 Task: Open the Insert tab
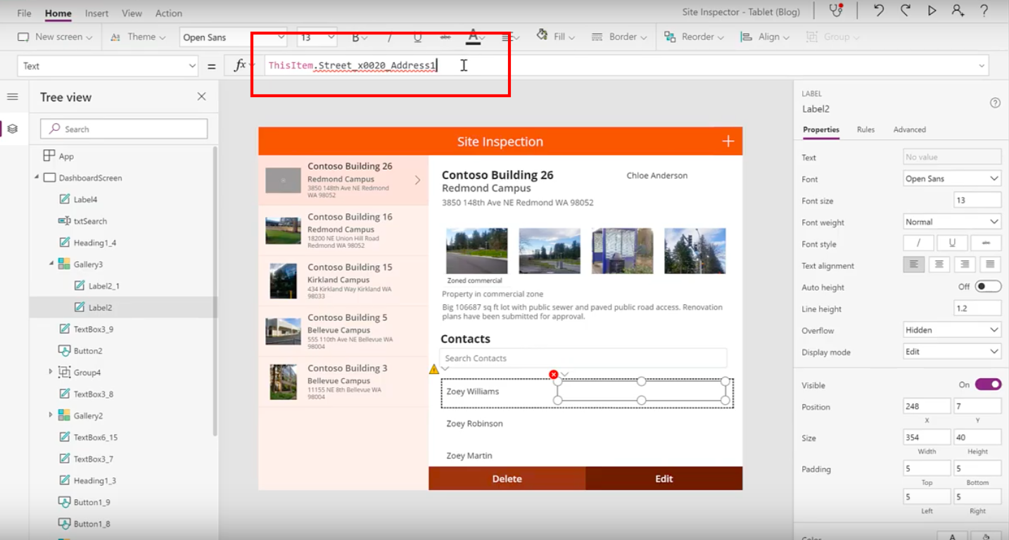tap(96, 13)
